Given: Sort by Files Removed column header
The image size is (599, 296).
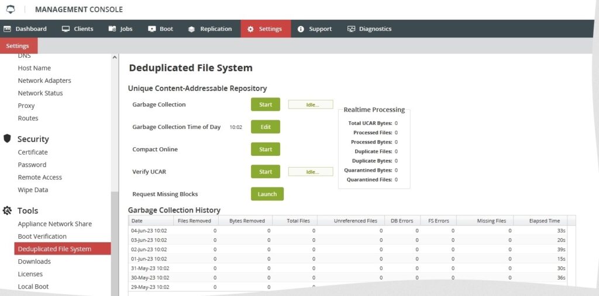Looking at the screenshot, I should pos(195,221).
